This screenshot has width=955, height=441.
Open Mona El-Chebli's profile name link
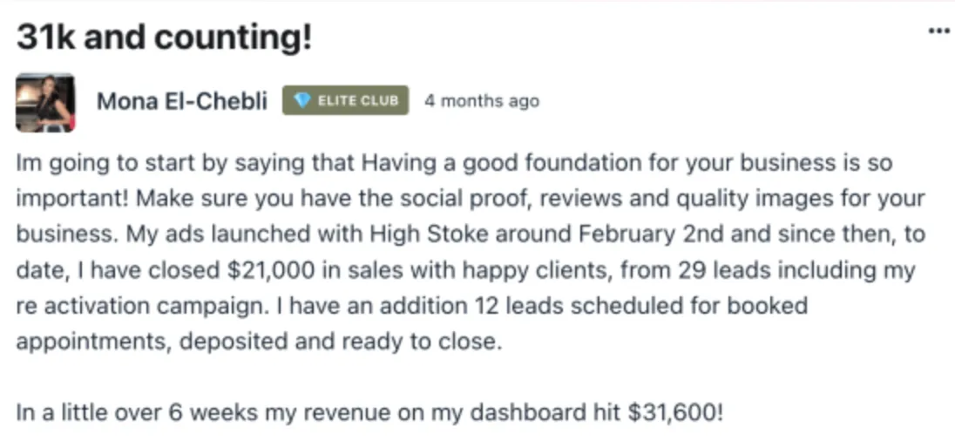click(181, 101)
